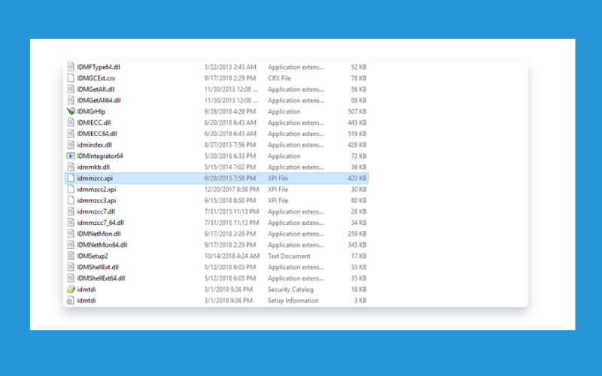602x376 pixels.
Task: Click the IDMFType64.dll file icon
Action: pyautogui.click(x=71, y=67)
